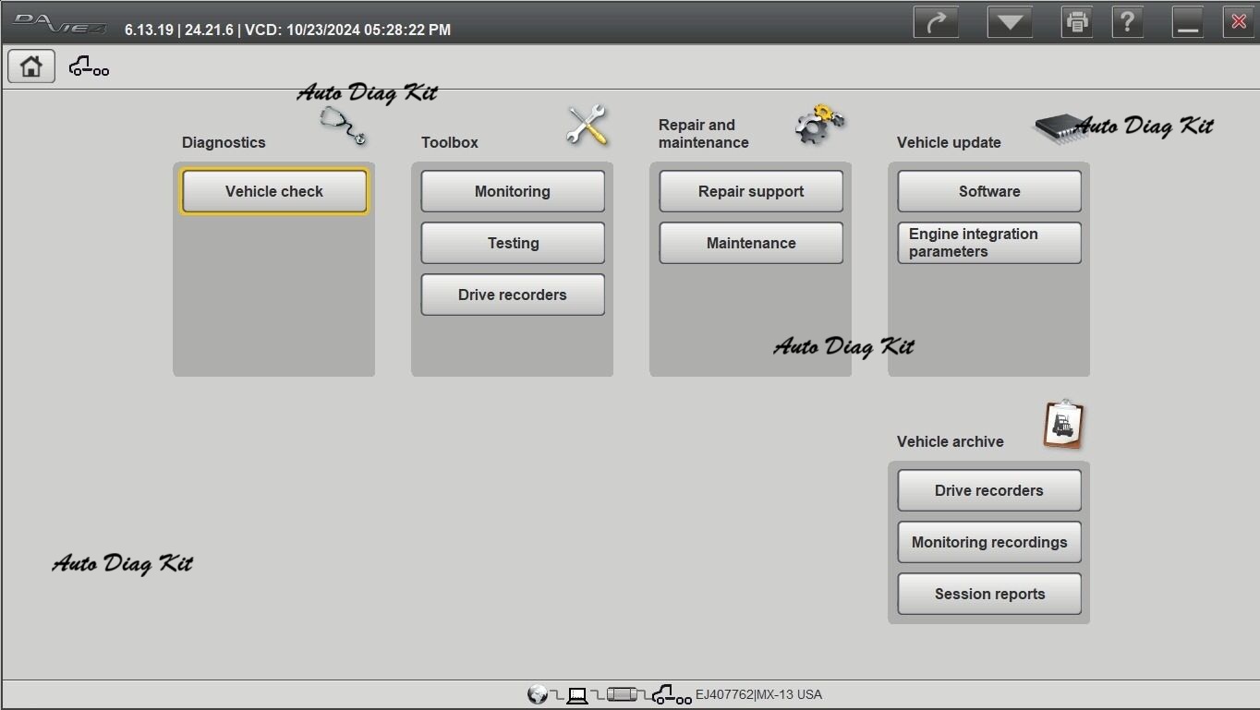The height and width of the screenshot is (710, 1260).
Task: Open help with the question mark icon
Action: [x=1127, y=22]
